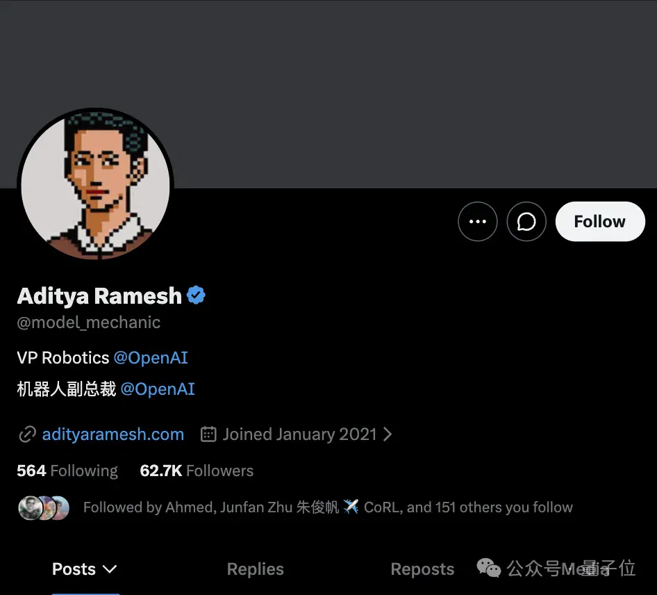657x595 pixels.
Task: View the 564 Following list
Action: [x=67, y=471]
